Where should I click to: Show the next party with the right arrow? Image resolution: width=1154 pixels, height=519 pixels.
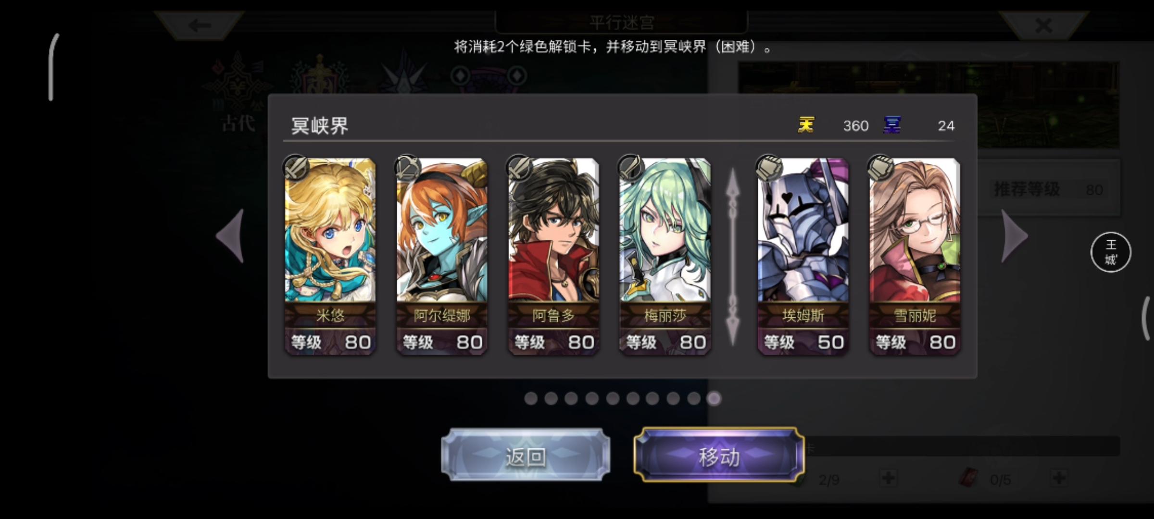(1014, 236)
